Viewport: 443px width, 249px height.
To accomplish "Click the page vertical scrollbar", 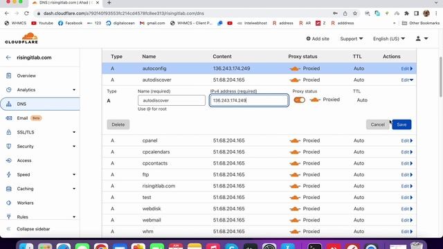I will (x=441, y=77).
